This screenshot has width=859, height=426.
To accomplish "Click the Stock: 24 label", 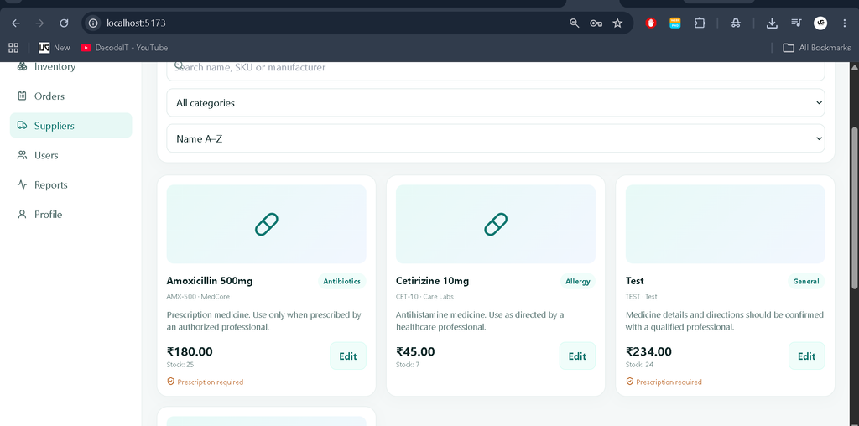I will pyautogui.click(x=639, y=365).
